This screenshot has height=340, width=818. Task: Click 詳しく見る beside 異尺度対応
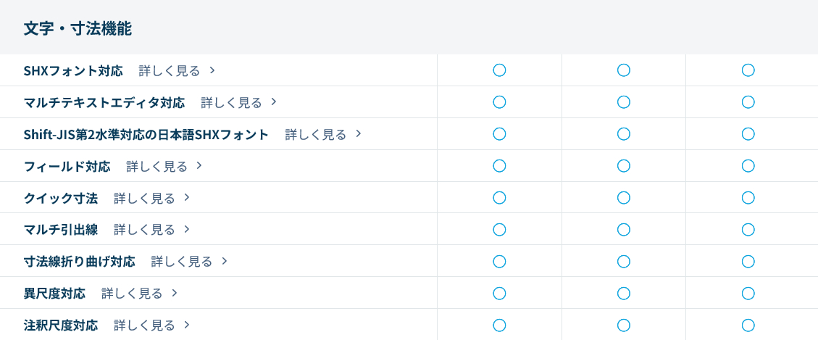(132, 294)
